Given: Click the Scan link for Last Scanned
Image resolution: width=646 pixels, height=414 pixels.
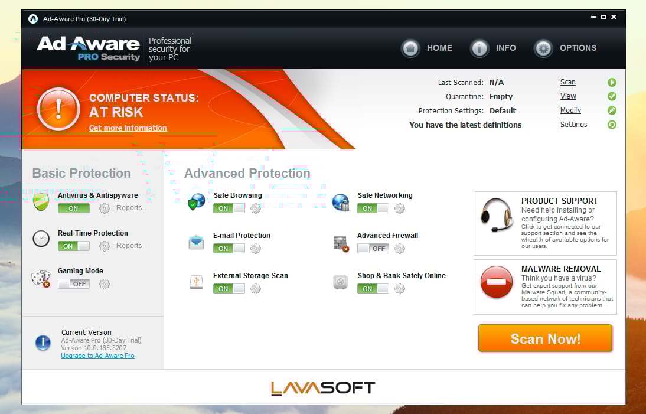Looking at the screenshot, I should 567,82.
